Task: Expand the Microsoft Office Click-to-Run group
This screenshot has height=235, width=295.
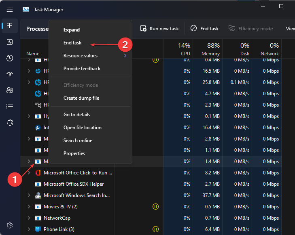Action: [29, 173]
